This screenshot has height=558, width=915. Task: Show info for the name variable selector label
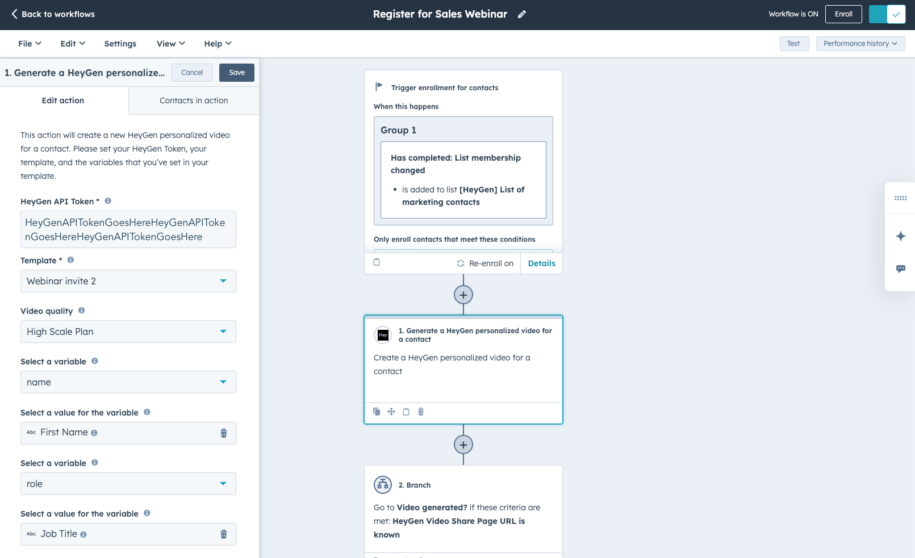(x=95, y=361)
